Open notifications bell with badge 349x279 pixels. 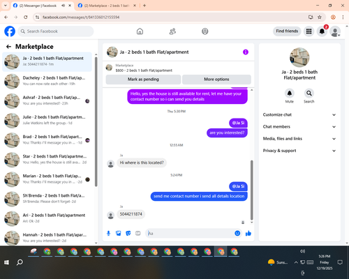[x=322, y=31]
